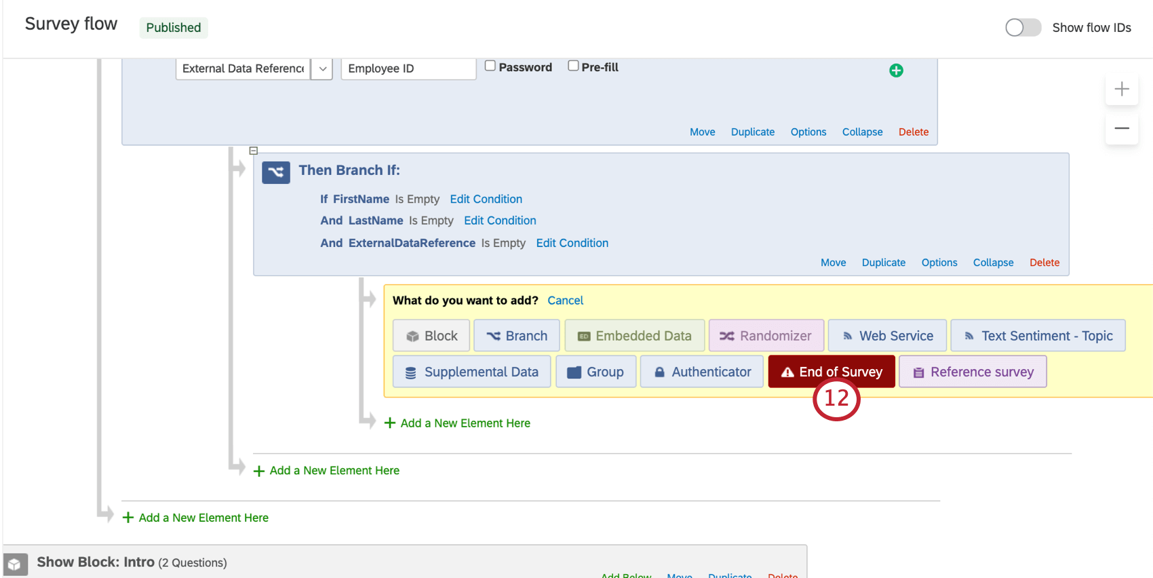1153x578 pixels.
Task: Add an Authenticator element
Action: tap(702, 372)
